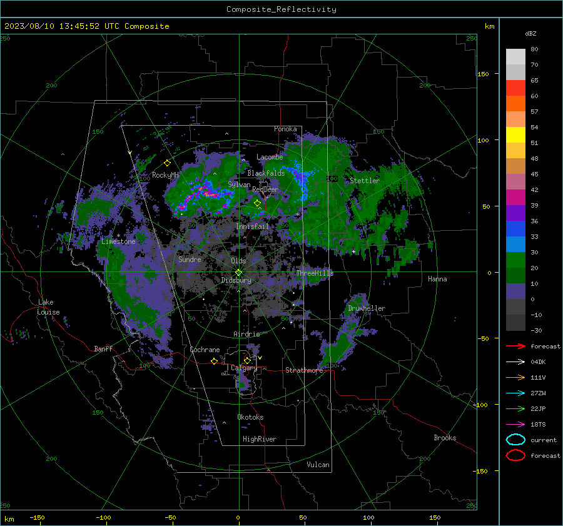This screenshot has height=526, width=563.
Task: Click the 2023/08/10 13:45:52 UTC timestamp
Action: coord(61,26)
